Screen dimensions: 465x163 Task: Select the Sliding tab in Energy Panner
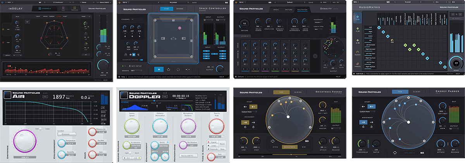[x=417, y=92]
